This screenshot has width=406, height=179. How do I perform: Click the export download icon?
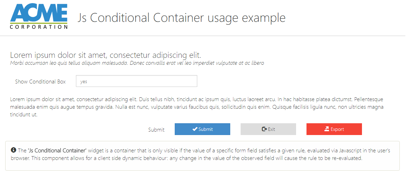[327, 129]
